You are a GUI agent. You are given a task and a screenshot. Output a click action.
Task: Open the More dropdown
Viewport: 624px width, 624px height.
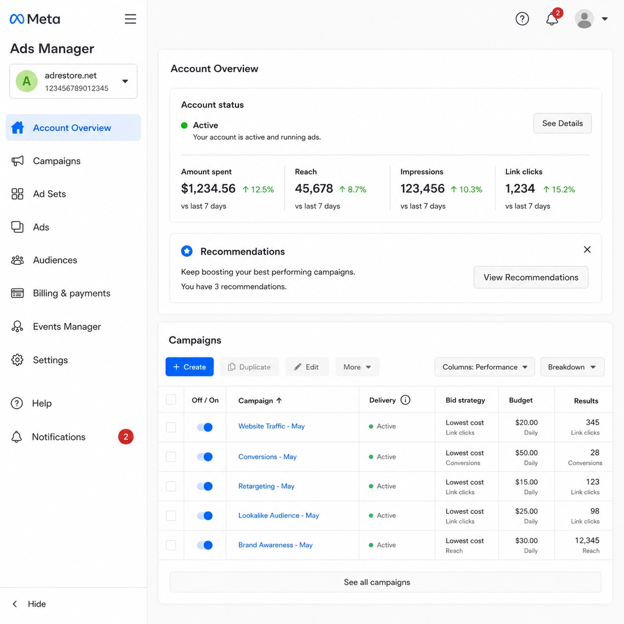[357, 367]
